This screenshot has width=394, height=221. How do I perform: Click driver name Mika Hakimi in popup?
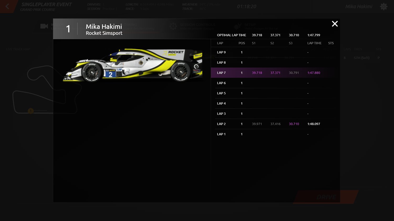(x=104, y=26)
